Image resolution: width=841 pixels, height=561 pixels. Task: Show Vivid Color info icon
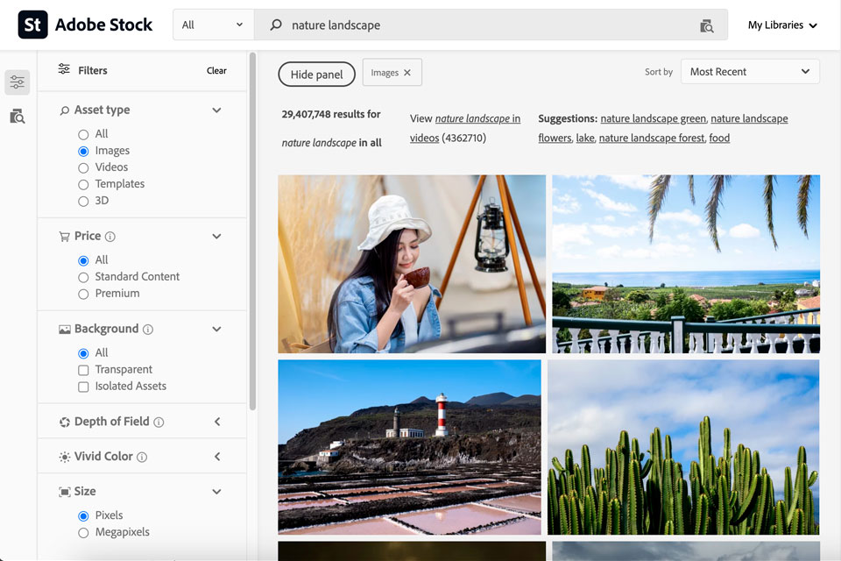click(142, 457)
